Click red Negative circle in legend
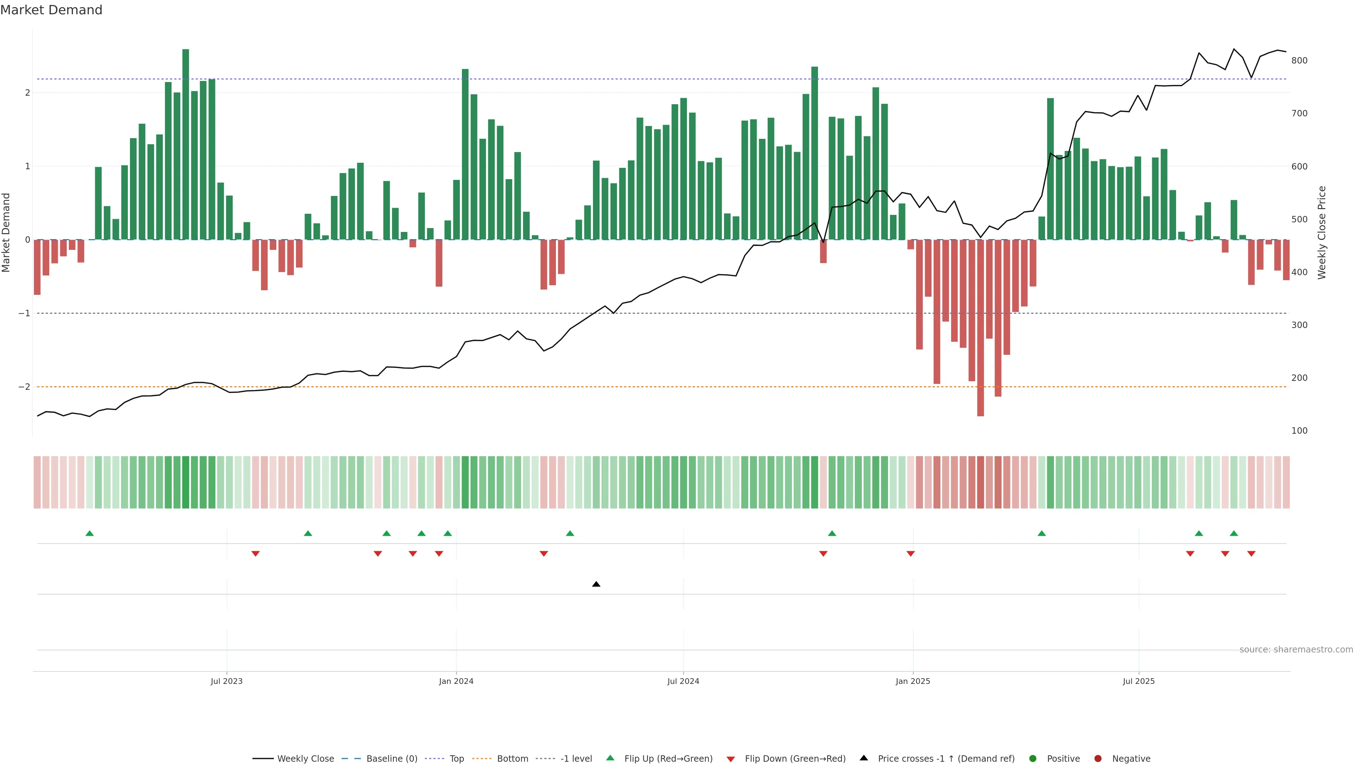 1098,759
